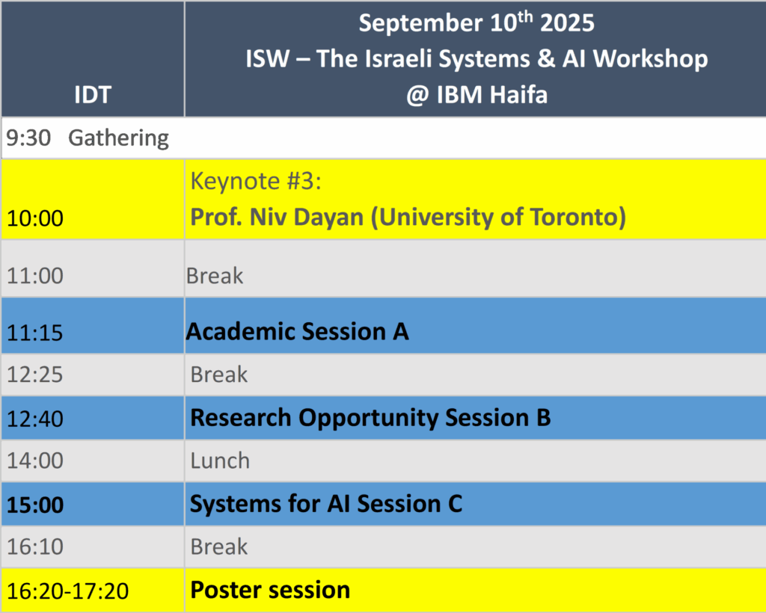This screenshot has height=613, width=766.
Task: Click the ISW Israeli Systems & AI Workshop title
Action: click(x=477, y=58)
